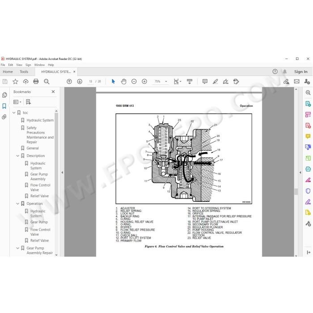
Task: Open the sign document tool
Action: 225,81
